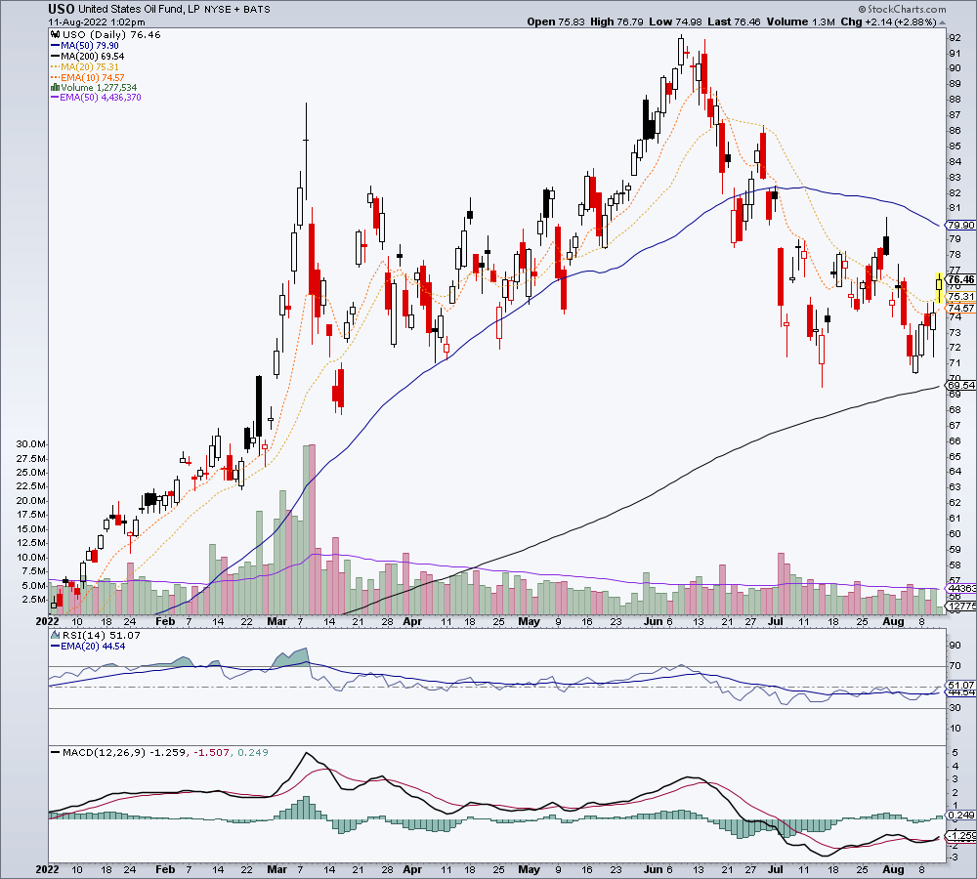Click the 'Mar' label under the price panel
This screenshot has width=977, height=879.
click(x=276, y=622)
